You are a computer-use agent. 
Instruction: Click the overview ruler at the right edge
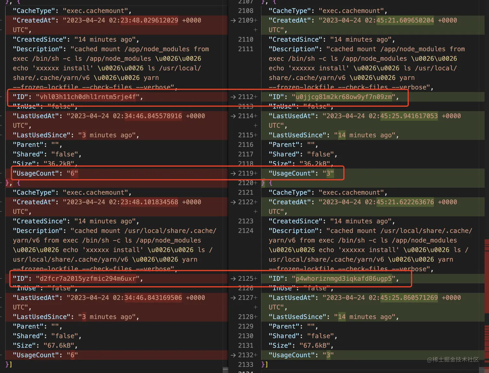tap(487, 186)
